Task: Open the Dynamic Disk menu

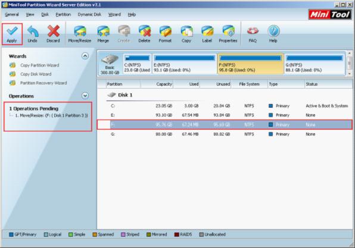Action: 89,14
